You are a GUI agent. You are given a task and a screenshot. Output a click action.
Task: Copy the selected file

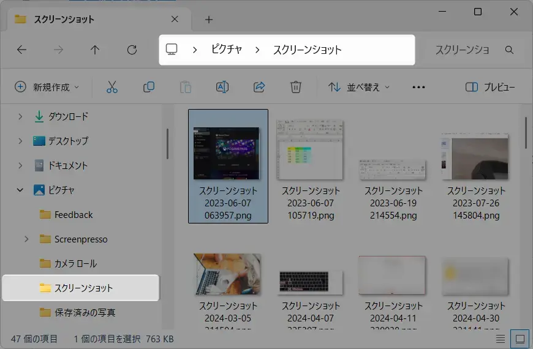(x=148, y=87)
